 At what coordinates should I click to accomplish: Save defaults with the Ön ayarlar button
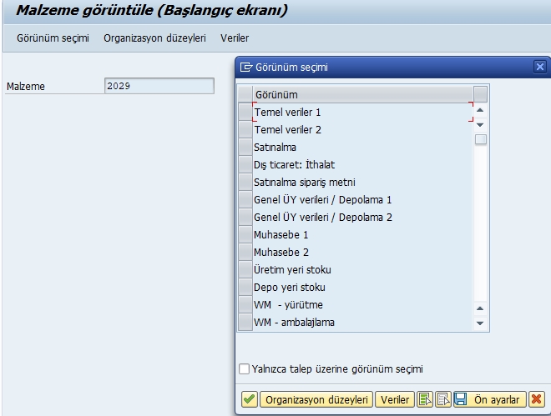489,400
